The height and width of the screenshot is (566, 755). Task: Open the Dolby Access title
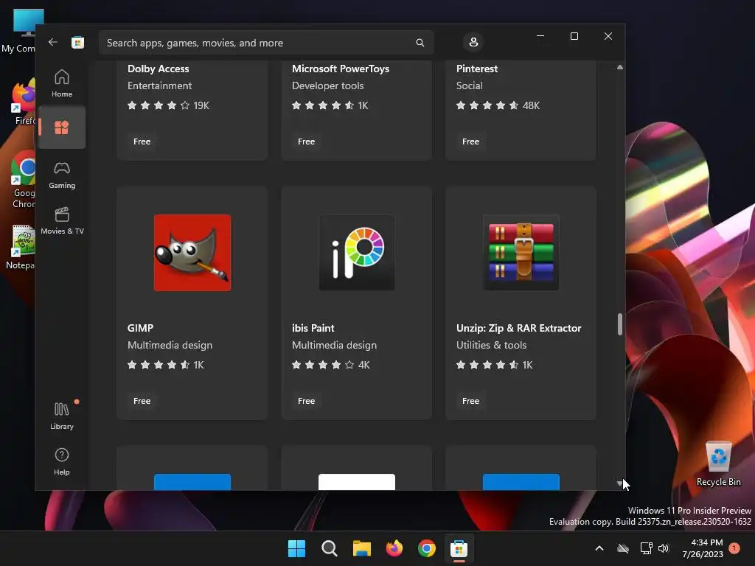pos(158,69)
